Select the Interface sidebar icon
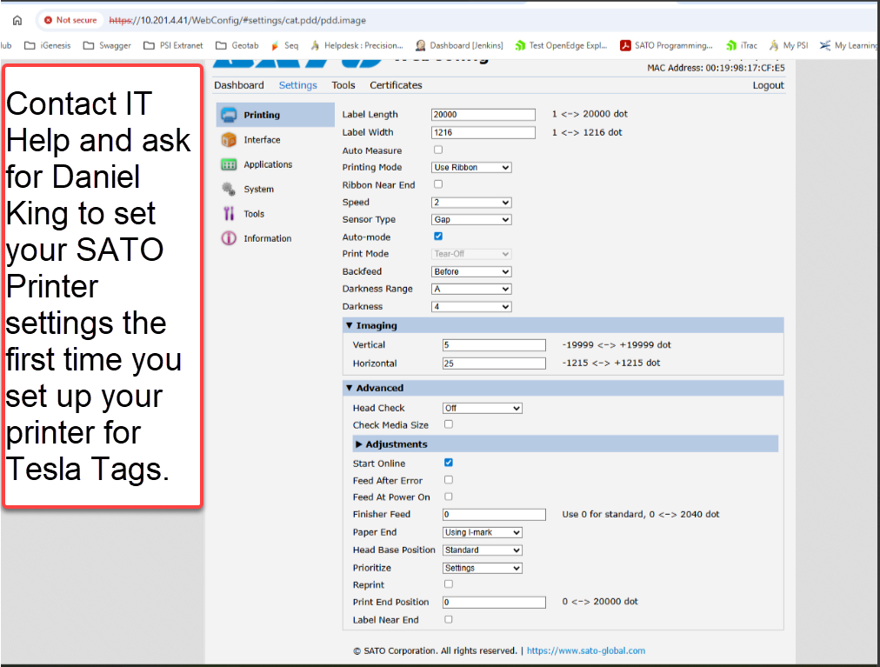 pyautogui.click(x=229, y=140)
